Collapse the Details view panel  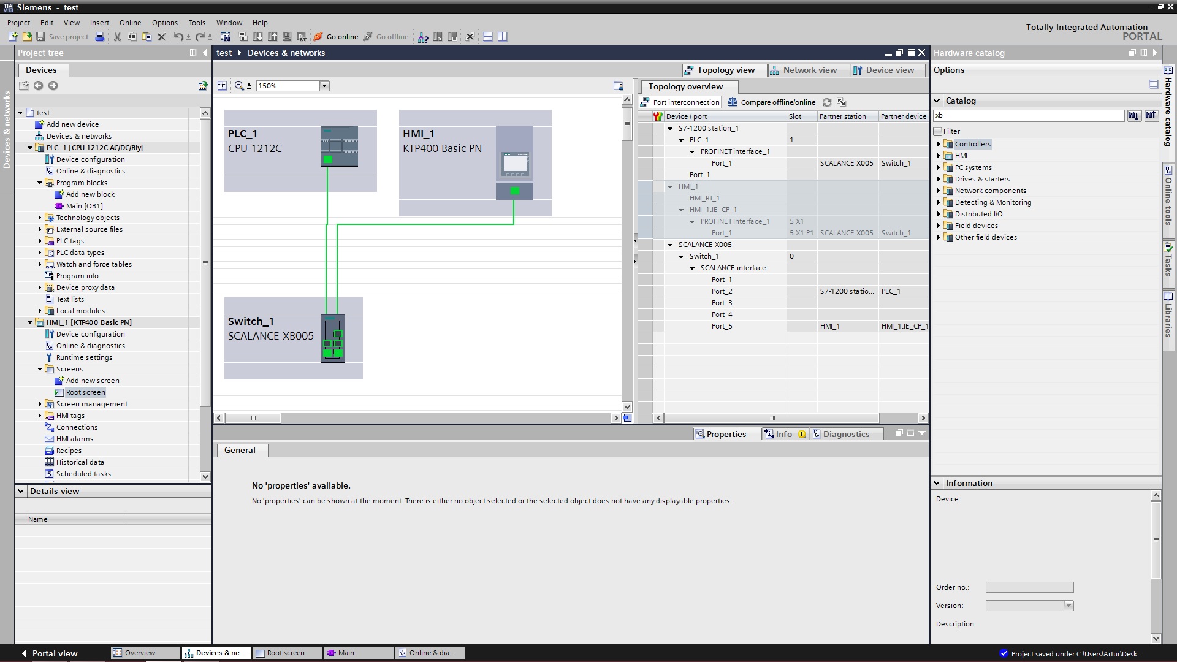click(21, 491)
